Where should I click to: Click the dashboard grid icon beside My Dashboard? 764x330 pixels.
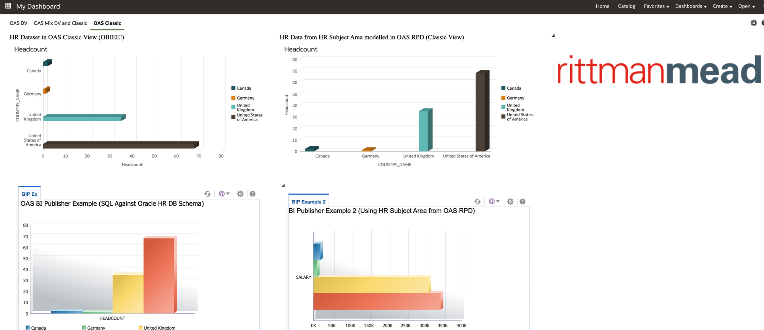(8, 6)
